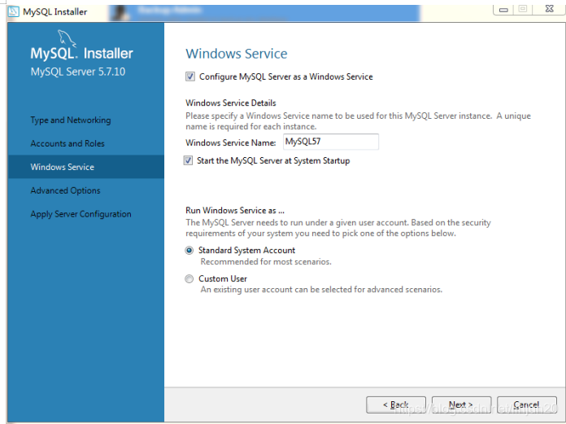
Task: Click the Recommended for most scenarios text
Action: pyautogui.click(x=266, y=261)
